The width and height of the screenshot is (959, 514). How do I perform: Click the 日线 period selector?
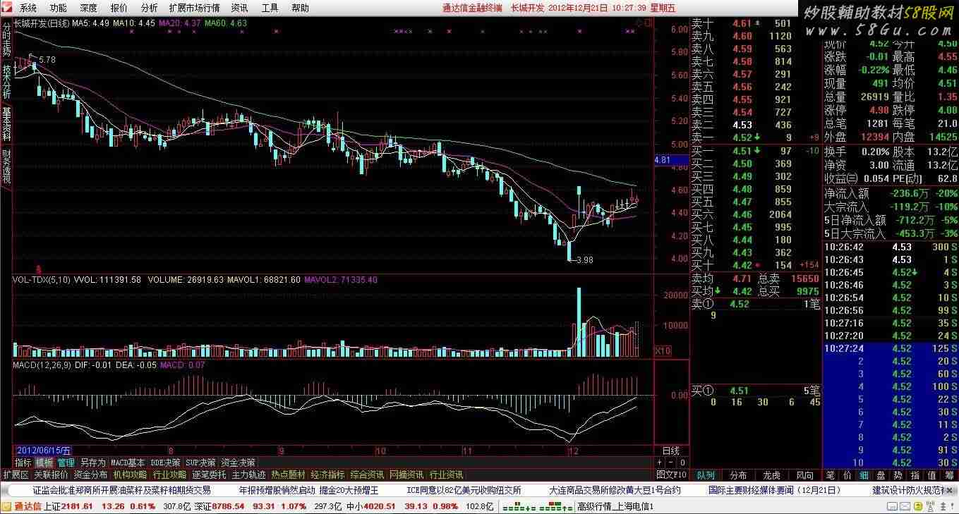pyautogui.click(x=670, y=451)
